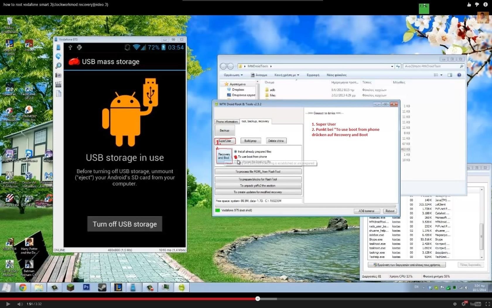Like the video with thumbs up
The height and width of the screenshot is (308, 492).
tap(469, 4)
